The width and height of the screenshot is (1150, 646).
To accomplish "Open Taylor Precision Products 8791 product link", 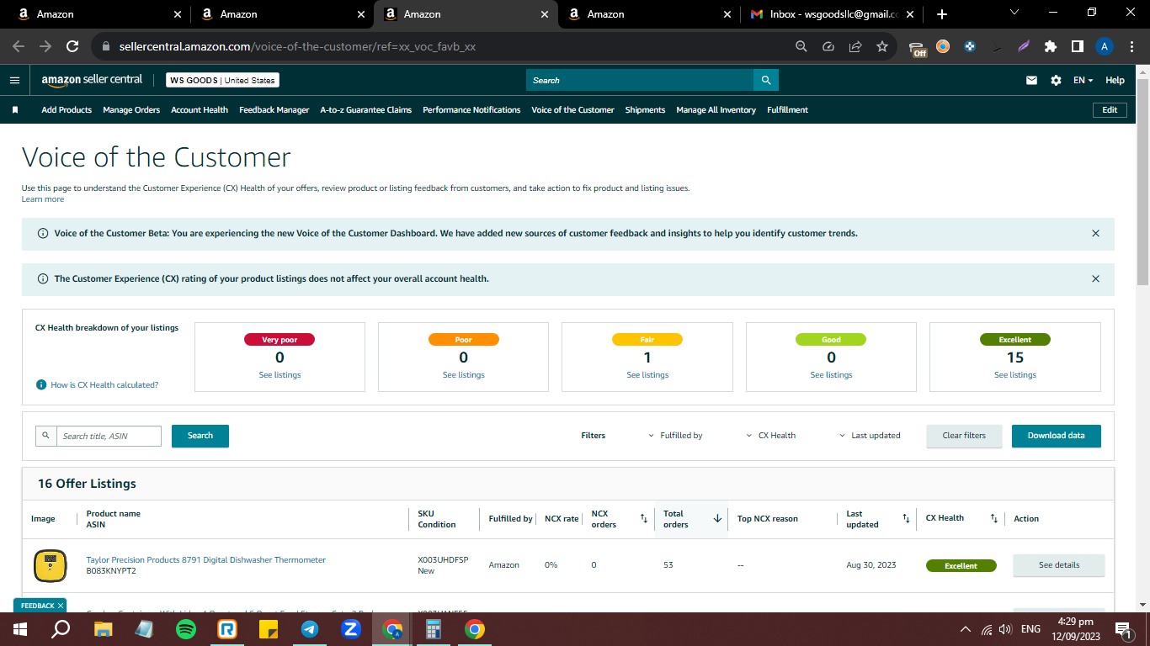I will (x=206, y=560).
